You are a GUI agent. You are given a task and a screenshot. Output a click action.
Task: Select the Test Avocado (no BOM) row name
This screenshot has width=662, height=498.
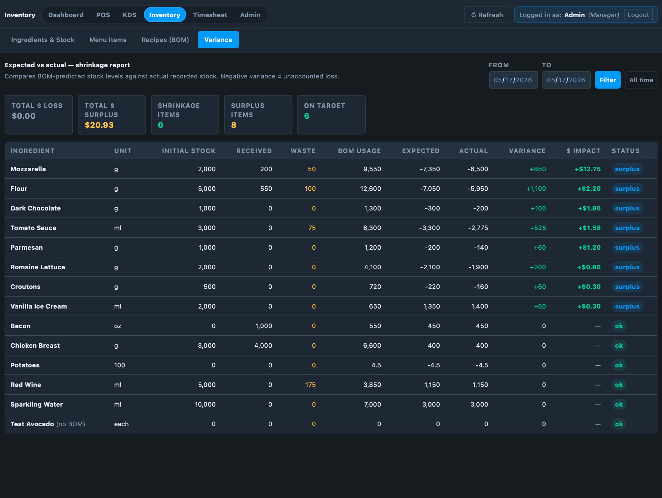pos(48,424)
